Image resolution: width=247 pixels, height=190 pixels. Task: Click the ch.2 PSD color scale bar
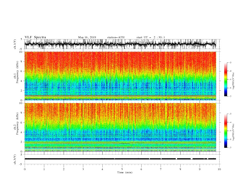(225, 131)
